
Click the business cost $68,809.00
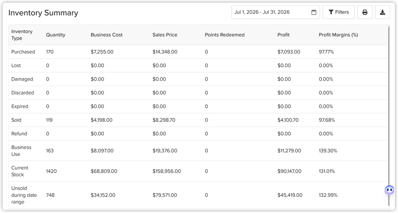point(104,171)
